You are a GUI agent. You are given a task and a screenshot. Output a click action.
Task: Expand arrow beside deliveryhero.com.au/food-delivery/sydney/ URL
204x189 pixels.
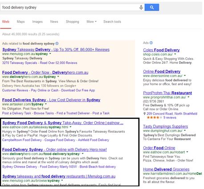pos(83,154)
